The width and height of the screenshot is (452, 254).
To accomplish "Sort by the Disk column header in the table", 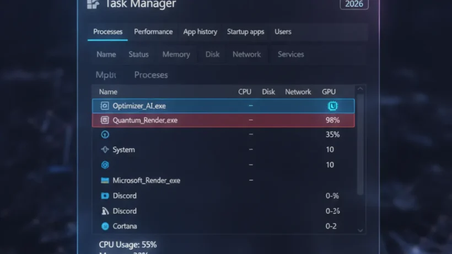I will pyautogui.click(x=268, y=92).
